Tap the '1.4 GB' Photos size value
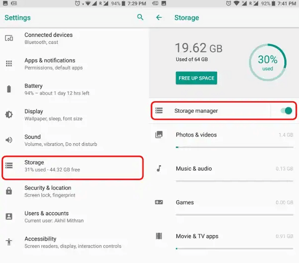 pyautogui.click(x=286, y=135)
